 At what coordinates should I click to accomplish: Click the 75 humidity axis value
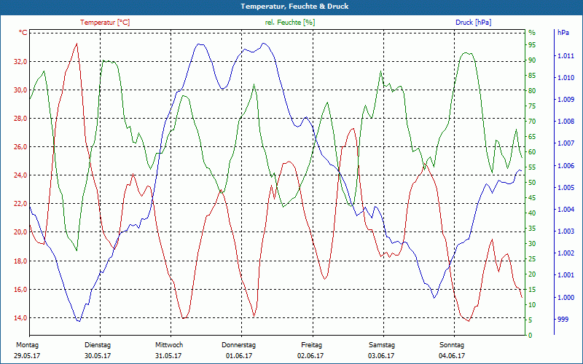click(532, 106)
